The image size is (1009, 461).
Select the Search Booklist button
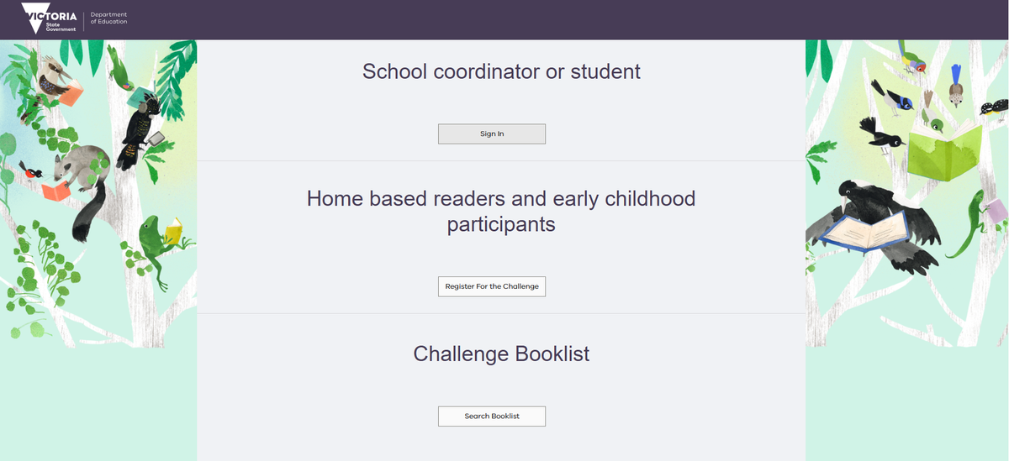pyautogui.click(x=492, y=416)
